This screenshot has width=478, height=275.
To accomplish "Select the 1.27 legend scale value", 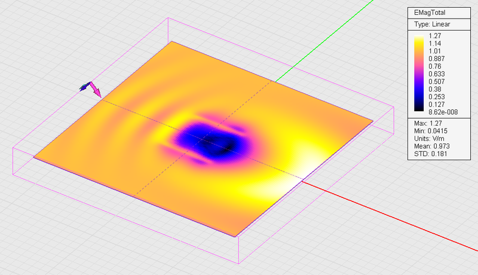I will point(434,36).
